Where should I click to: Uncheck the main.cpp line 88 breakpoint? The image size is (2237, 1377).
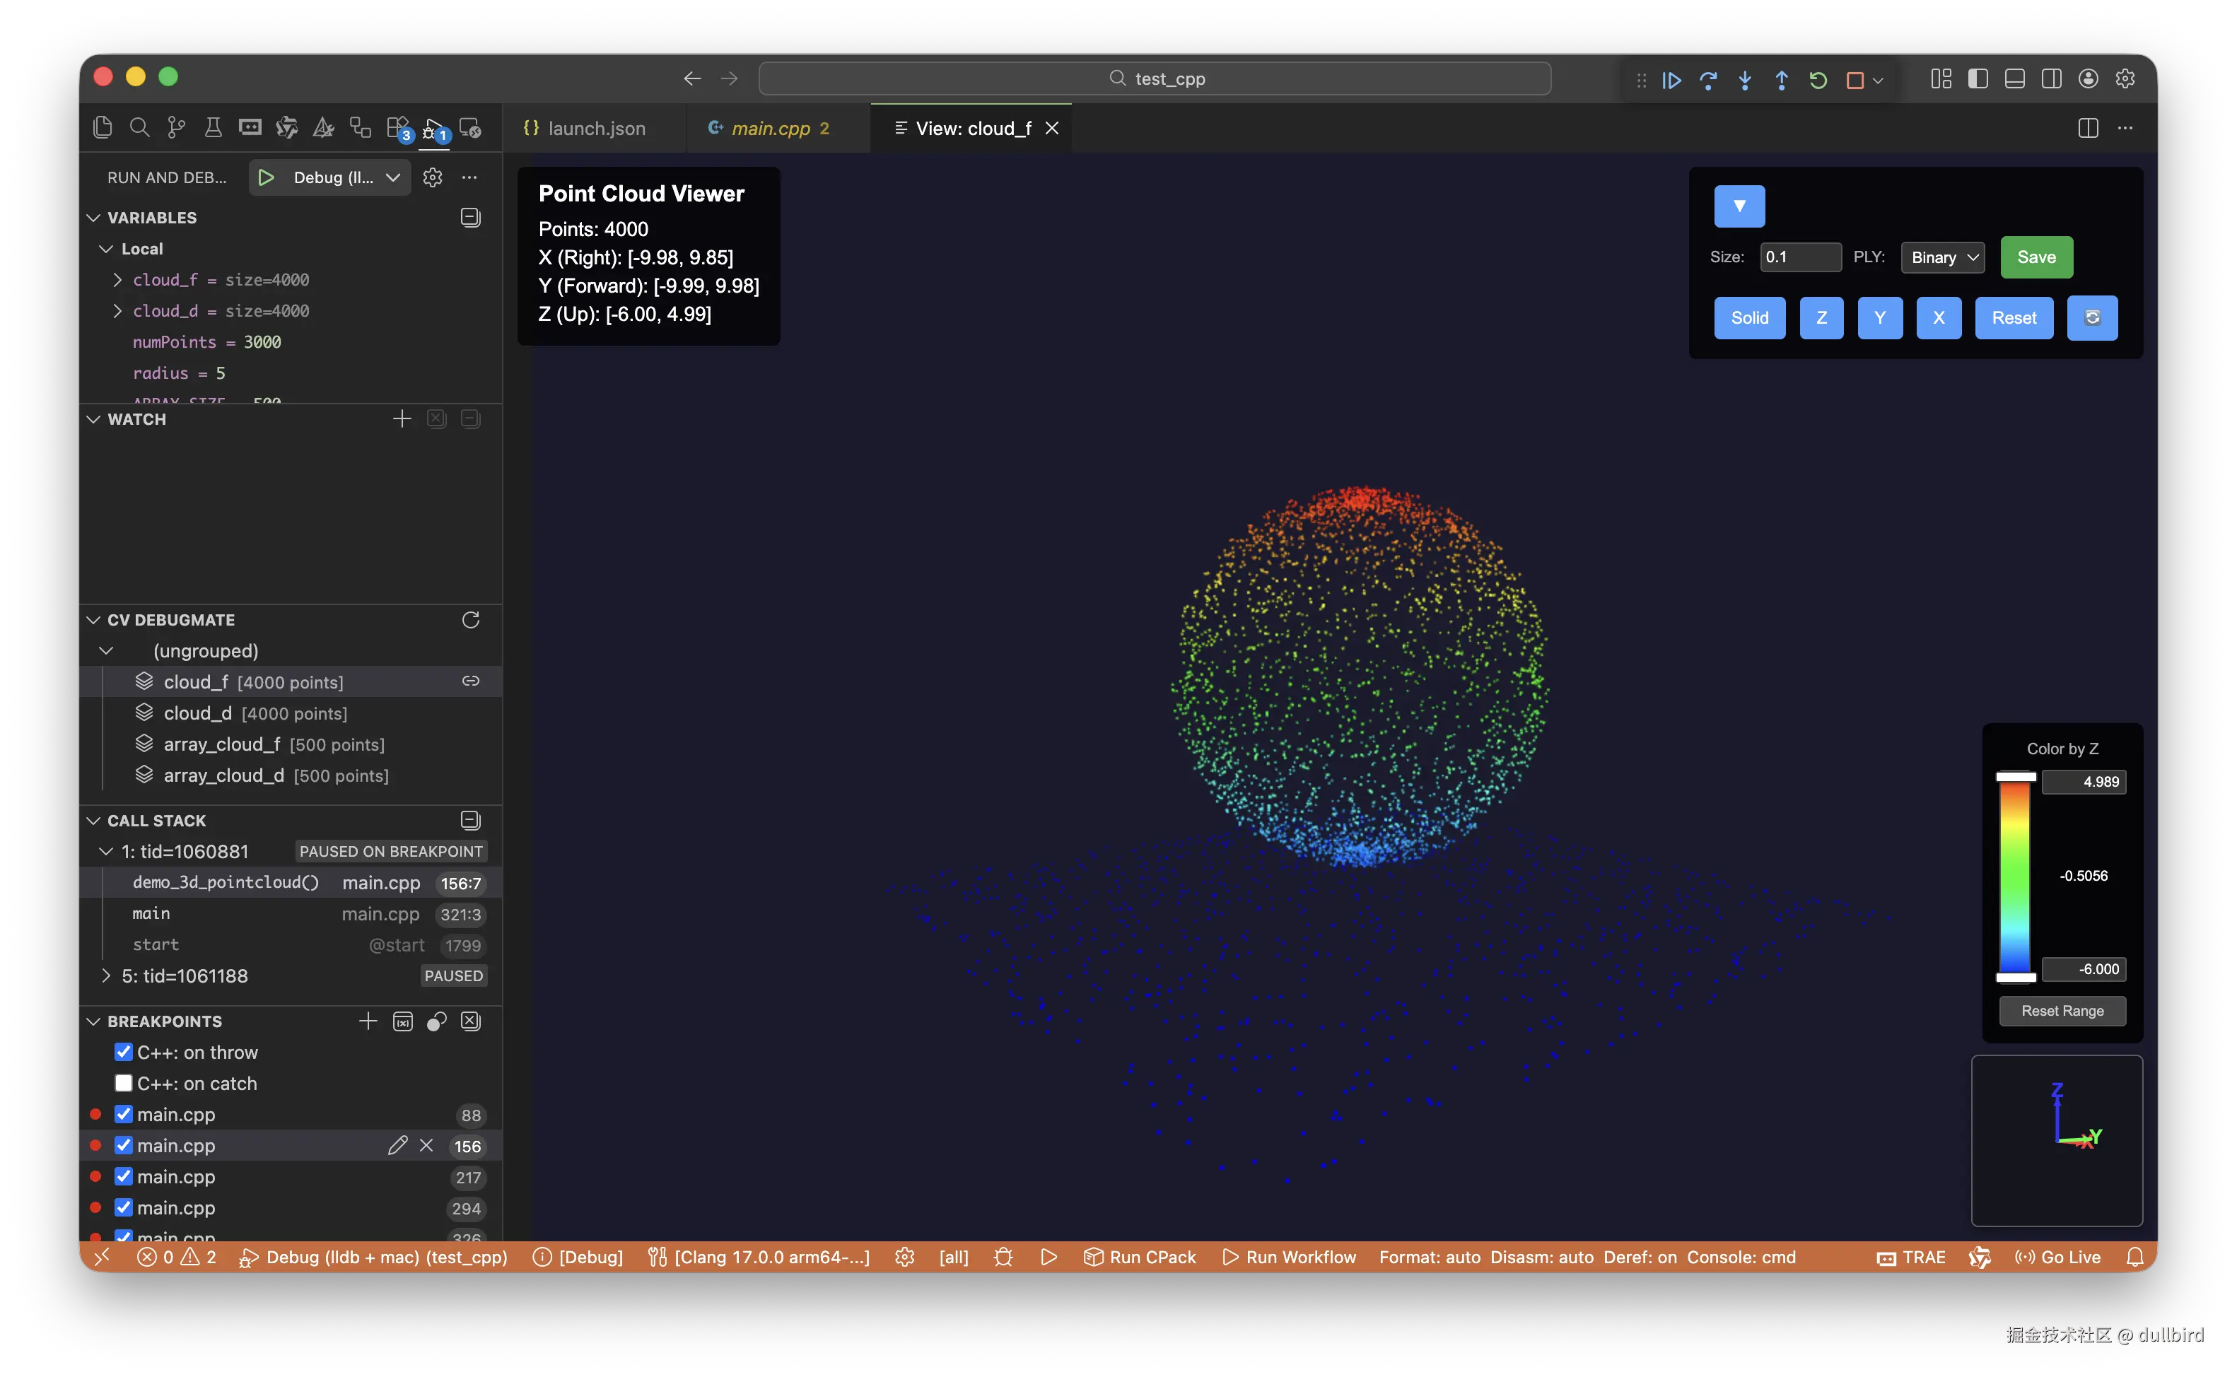(x=124, y=1114)
